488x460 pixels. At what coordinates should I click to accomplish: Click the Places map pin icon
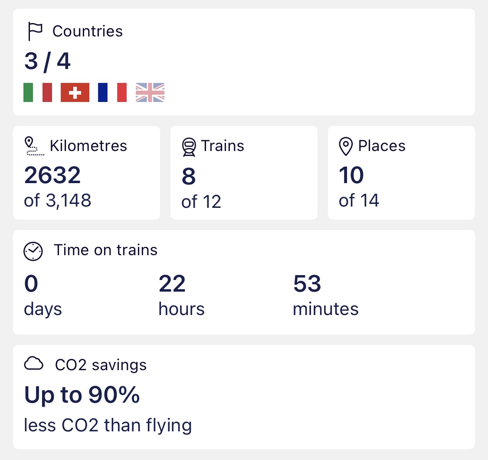tap(346, 146)
